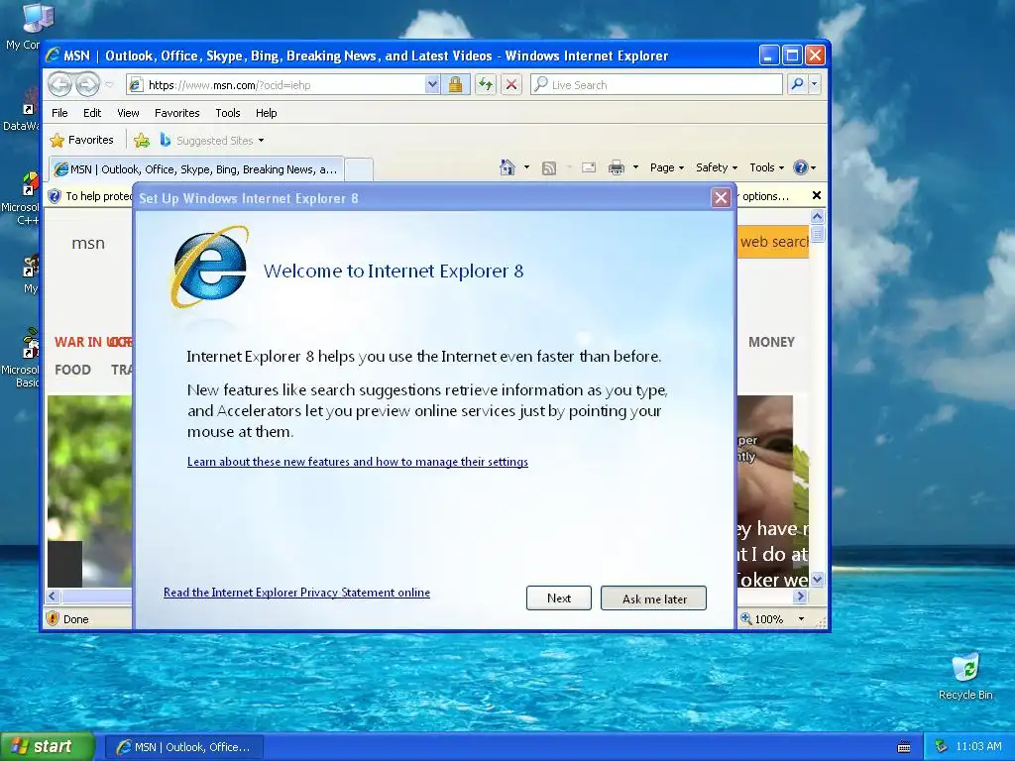
Task: Dismiss the information bar with X
Action: (817, 195)
